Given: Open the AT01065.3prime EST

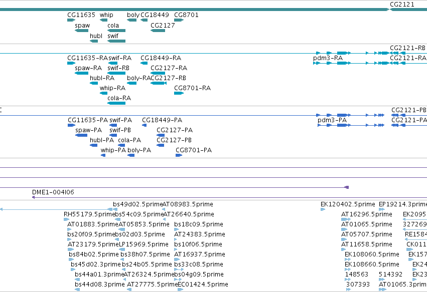Looking at the screenshot, I should click(x=382, y=290).
